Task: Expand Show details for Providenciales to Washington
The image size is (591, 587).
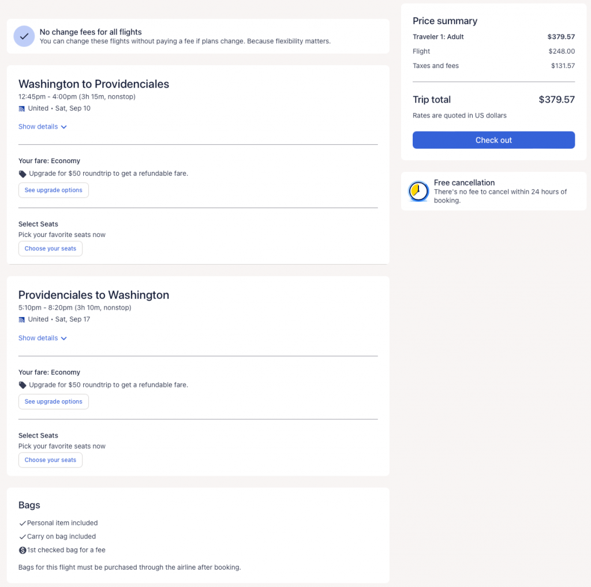Action: pos(38,338)
